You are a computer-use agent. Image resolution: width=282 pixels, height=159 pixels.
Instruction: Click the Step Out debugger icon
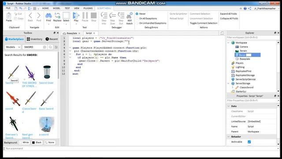[121, 15]
